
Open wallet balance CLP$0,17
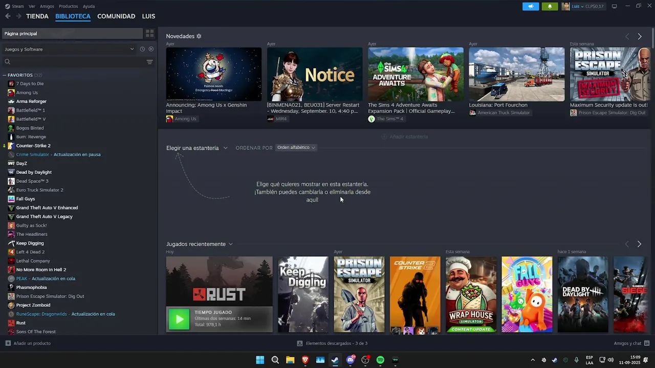coord(595,6)
